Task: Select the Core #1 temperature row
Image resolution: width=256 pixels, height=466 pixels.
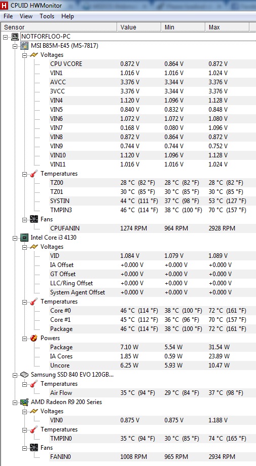Action: (153, 320)
